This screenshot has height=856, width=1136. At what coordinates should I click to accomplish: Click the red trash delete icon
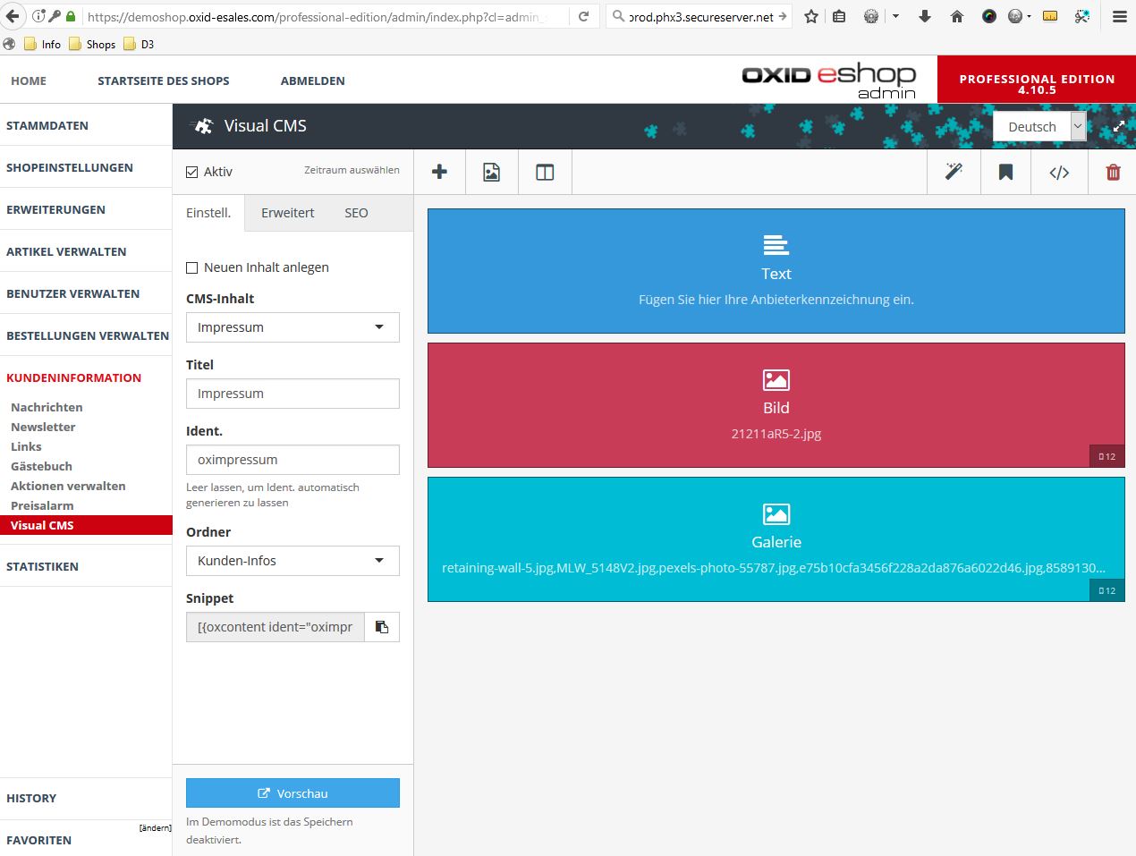[x=1113, y=172]
